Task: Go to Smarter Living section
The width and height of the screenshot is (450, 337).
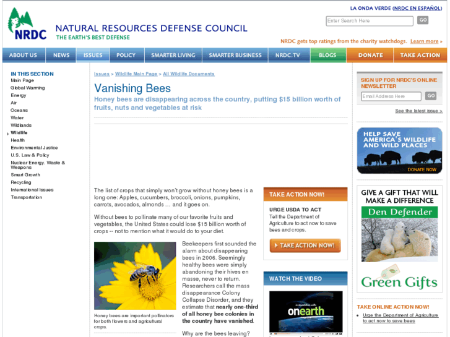Action: 173,55
